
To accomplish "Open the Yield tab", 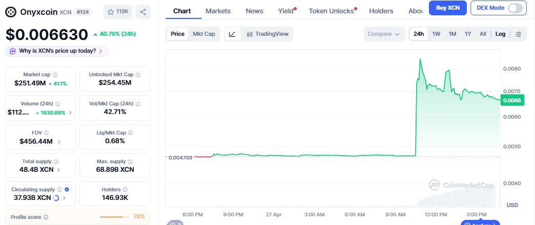I will [x=286, y=11].
